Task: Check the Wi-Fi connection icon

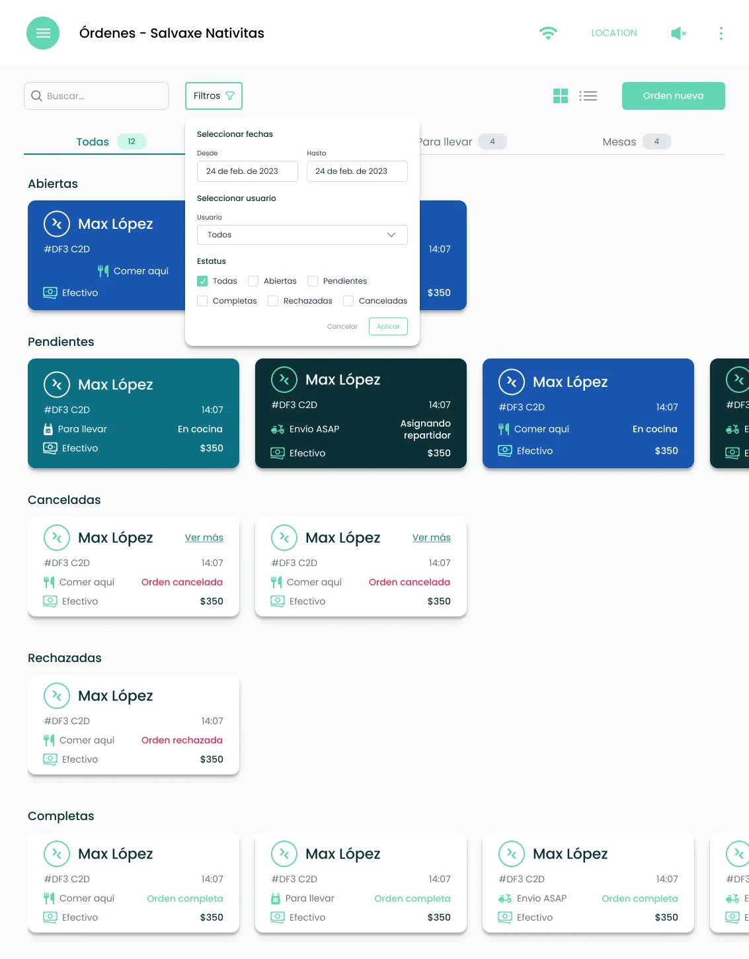Action: 548,33
